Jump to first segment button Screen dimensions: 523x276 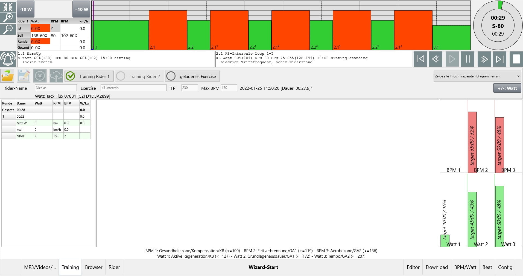pos(420,59)
